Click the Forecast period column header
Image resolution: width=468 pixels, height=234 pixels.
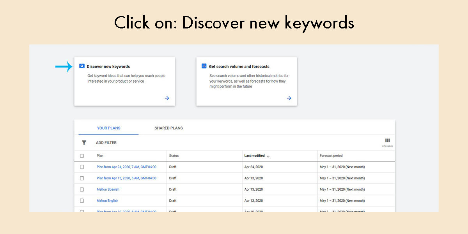click(331, 156)
